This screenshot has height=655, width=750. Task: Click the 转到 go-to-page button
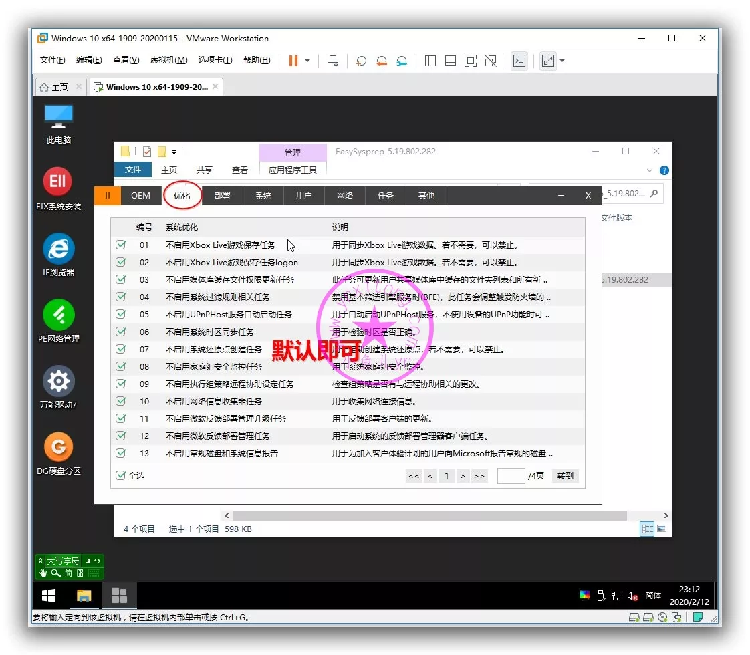pyautogui.click(x=565, y=476)
